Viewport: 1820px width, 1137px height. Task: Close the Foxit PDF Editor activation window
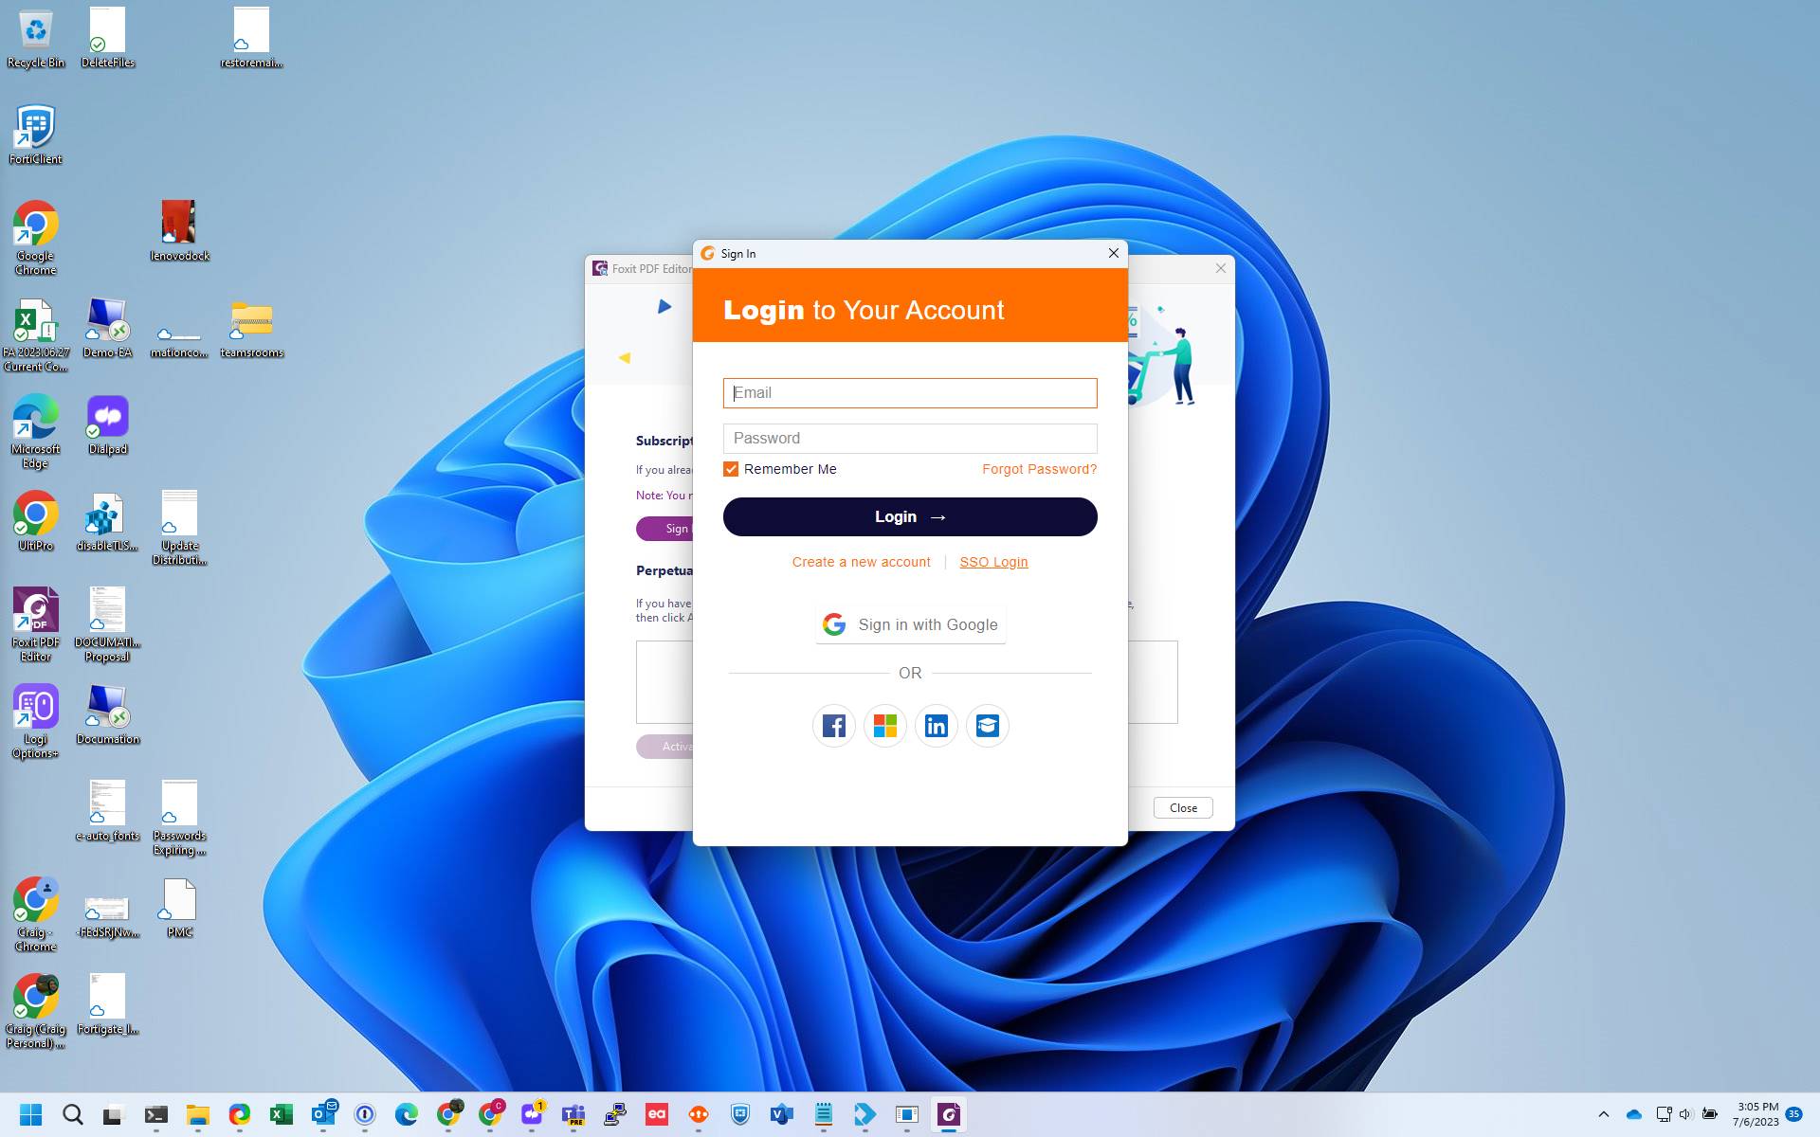click(x=1221, y=268)
